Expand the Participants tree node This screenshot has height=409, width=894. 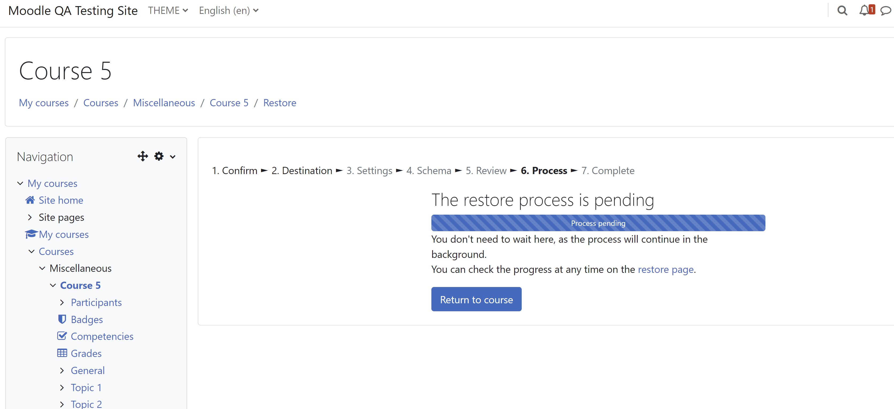point(62,302)
